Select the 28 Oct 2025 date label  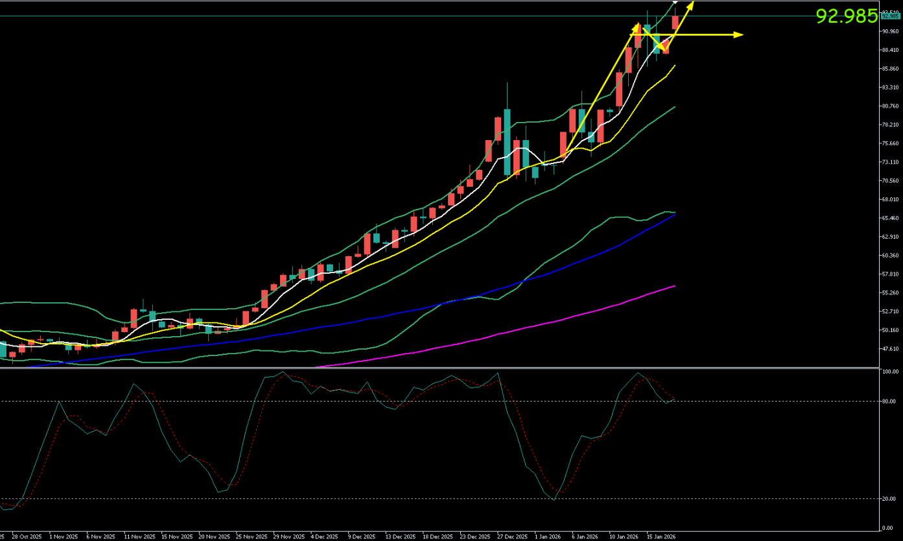tap(27, 537)
